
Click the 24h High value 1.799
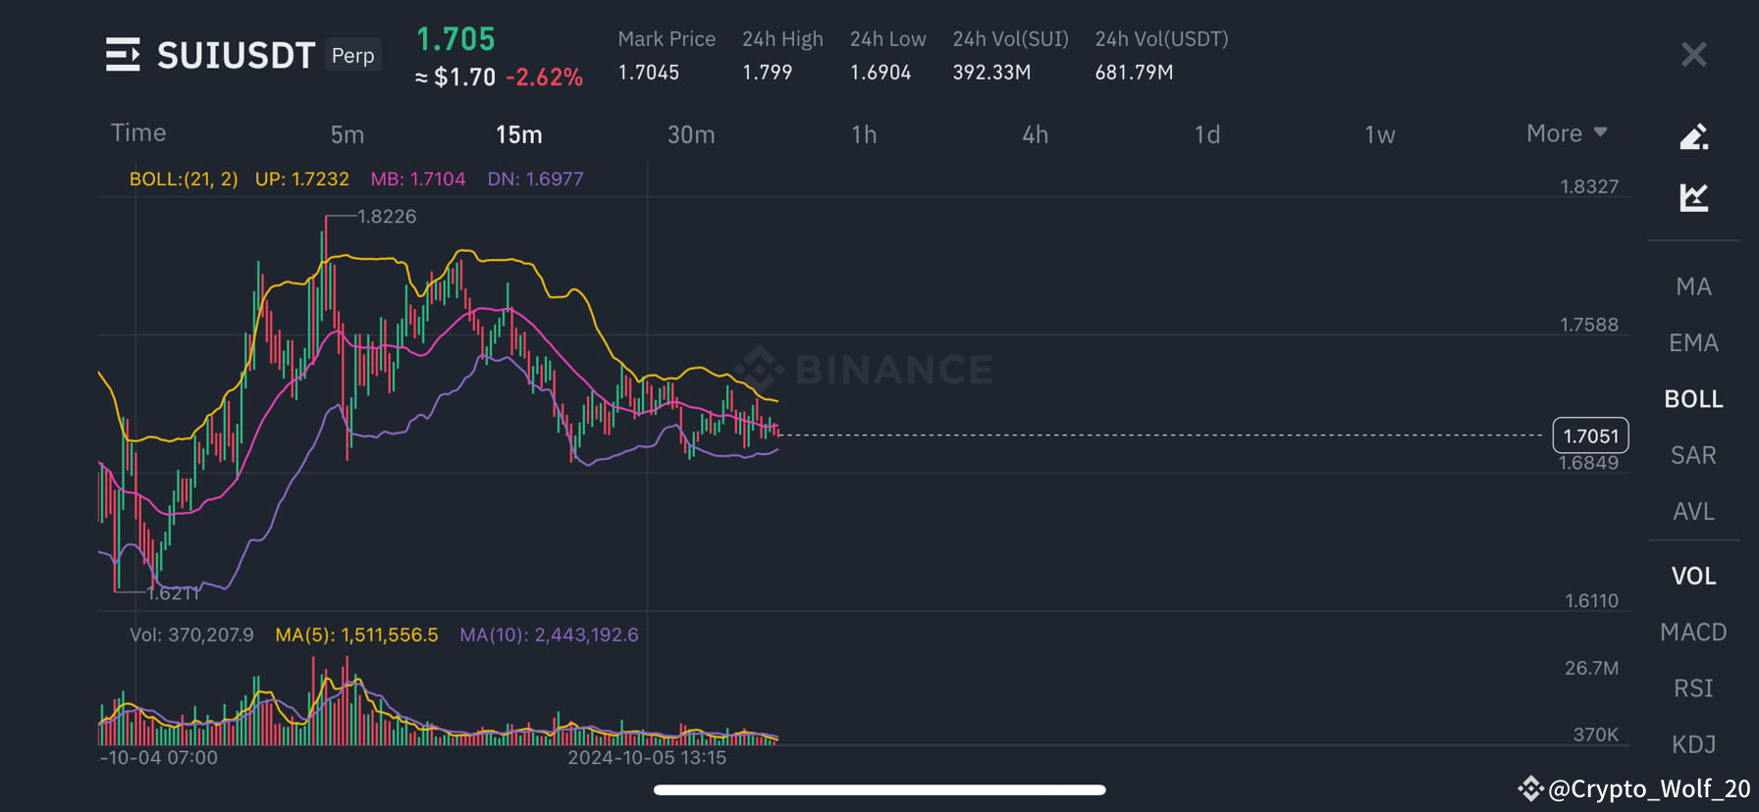(x=769, y=72)
